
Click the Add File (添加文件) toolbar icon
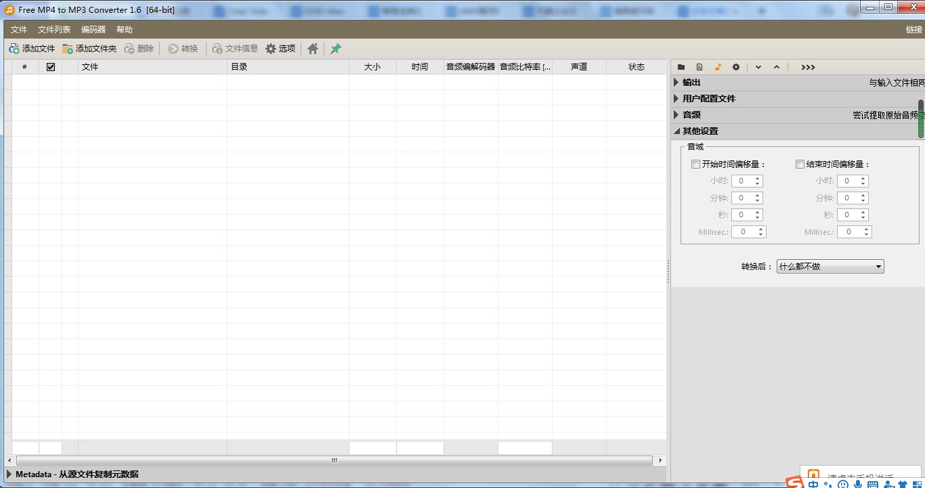tap(14, 49)
